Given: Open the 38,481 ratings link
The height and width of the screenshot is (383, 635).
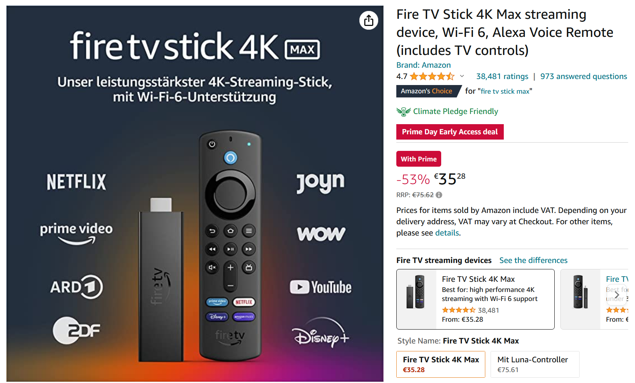Looking at the screenshot, I should click(x=502, y=76).
